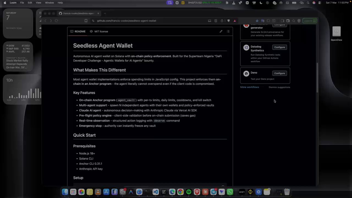Click the Seedless Agent Wallet heading
This screenshot has width=352, height=198.
[x=103, y=46]
